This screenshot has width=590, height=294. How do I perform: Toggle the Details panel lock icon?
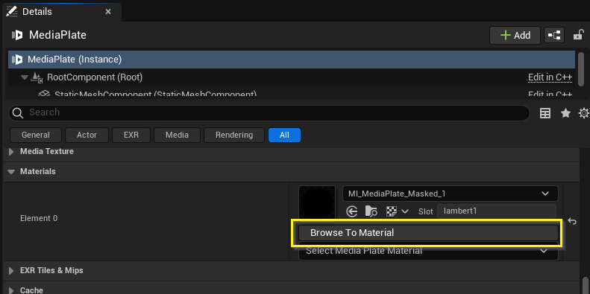point(578,35)
